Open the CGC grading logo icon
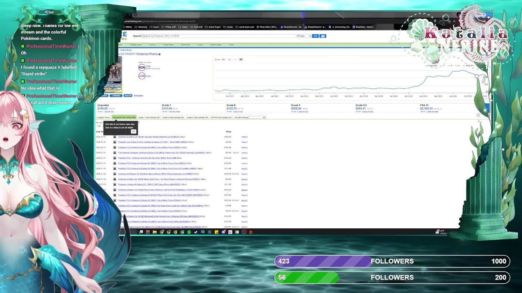522x293 pixels. tap(142, 76)
